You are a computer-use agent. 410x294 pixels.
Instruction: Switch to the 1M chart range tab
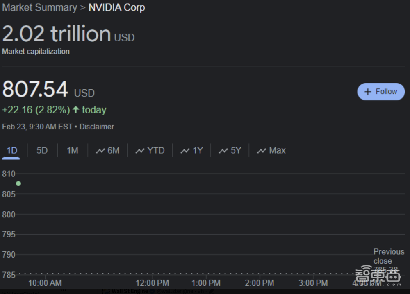[72, 151]
